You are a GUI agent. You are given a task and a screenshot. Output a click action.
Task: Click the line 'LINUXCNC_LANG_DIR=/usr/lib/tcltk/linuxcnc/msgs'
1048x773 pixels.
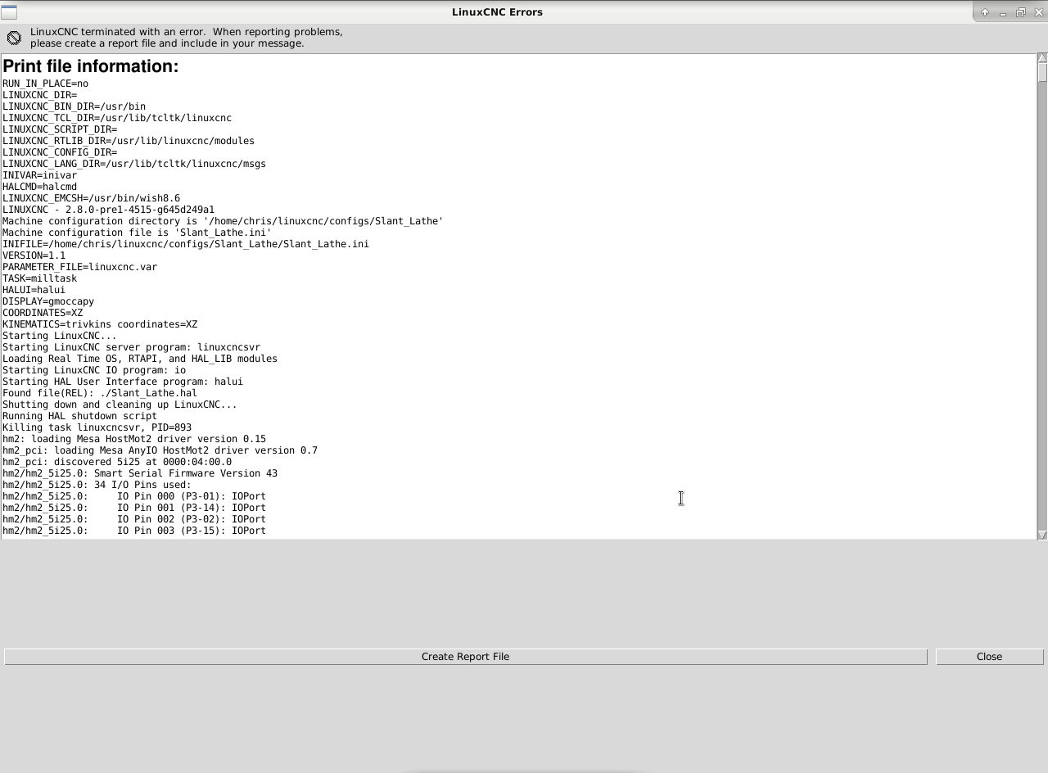point(134,164)
